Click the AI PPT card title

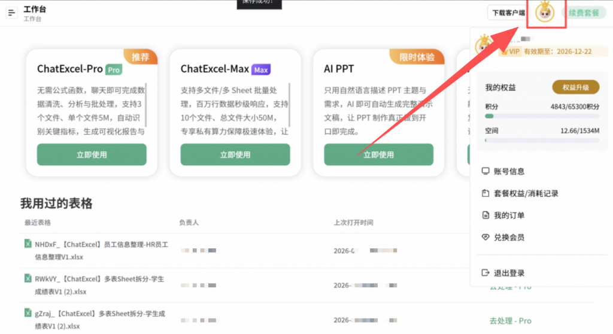point(339,69)
